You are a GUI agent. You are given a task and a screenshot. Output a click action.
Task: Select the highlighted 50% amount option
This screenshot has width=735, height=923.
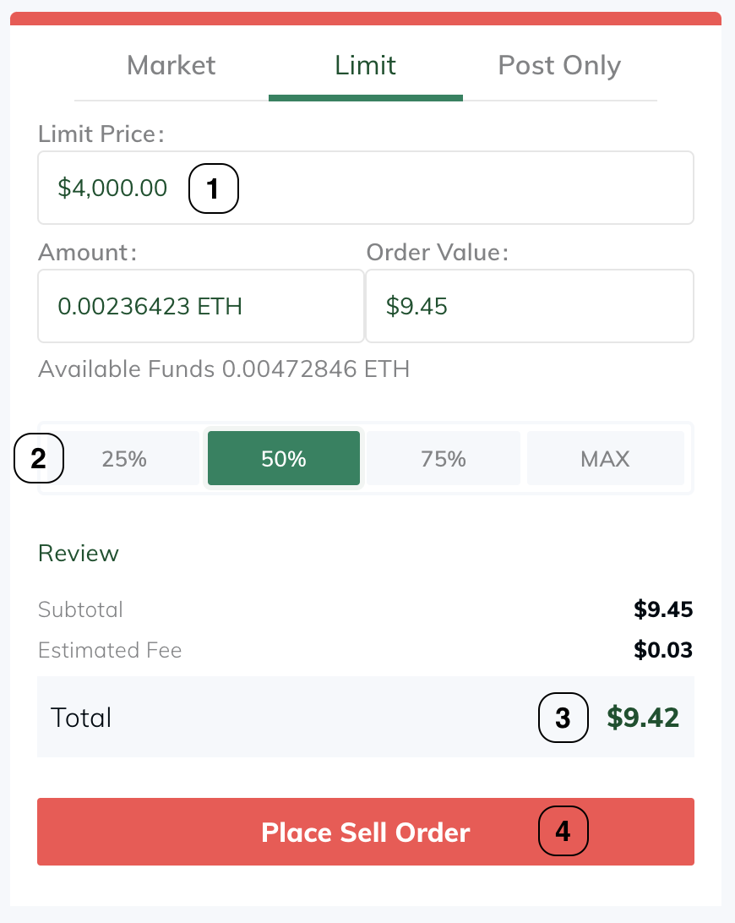[x=284, y=458]
